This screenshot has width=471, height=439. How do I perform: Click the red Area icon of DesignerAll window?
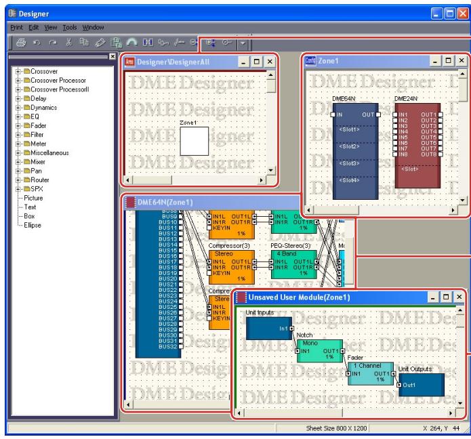pyautogui.click(x=129, y=62)
